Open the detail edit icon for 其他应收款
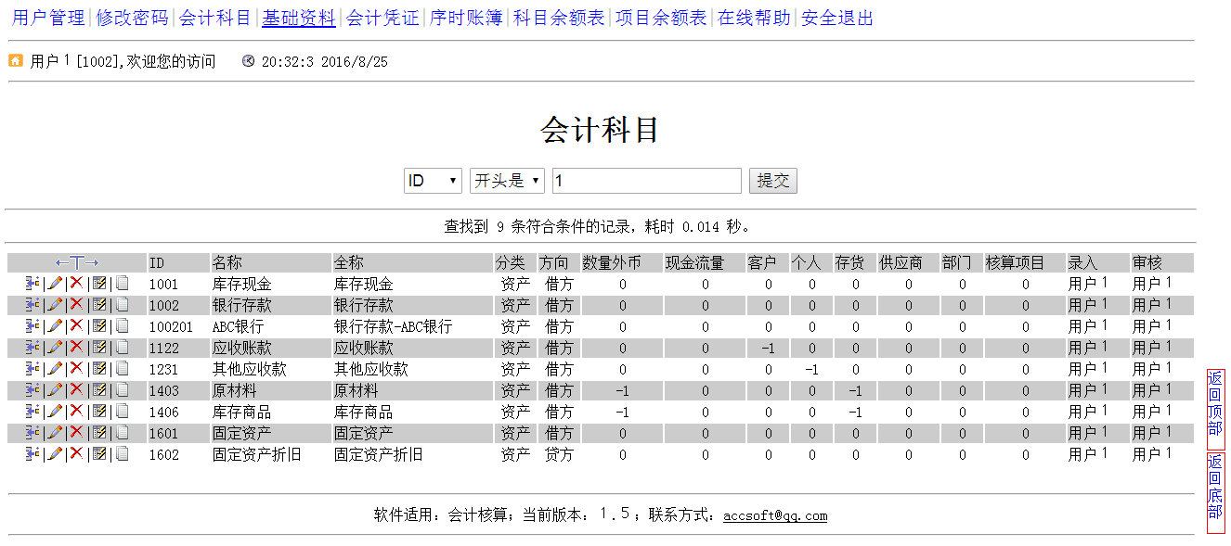The image size is (1231, 546). pyautogui.click(x=99, y=369)
